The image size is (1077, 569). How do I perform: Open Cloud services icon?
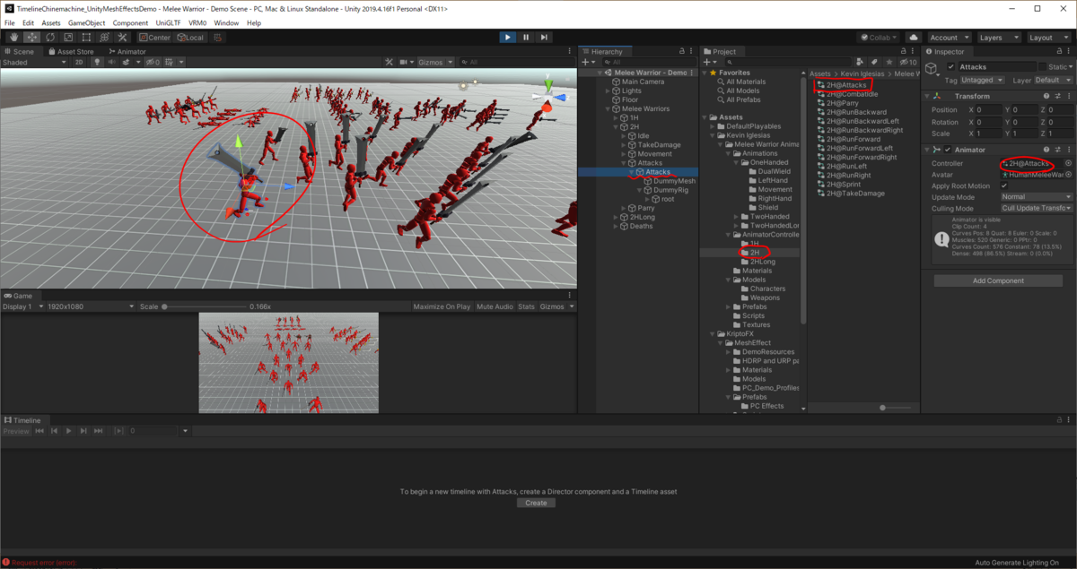point(913,38)
